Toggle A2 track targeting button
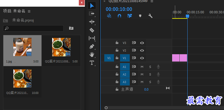The width and height of the screenshot is (224, 110). tap(125, 74)
